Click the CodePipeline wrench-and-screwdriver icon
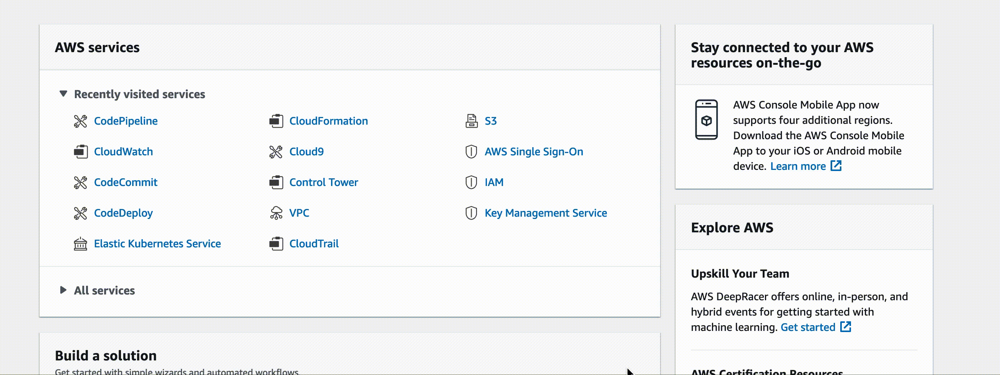 pyautogui.click(x=80, y=121)
